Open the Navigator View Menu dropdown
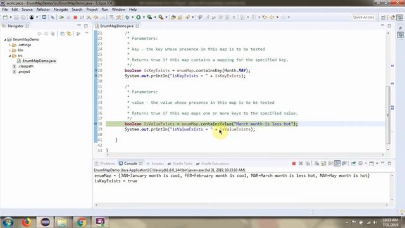Screen dimensions: 405x228 click(x=87, y=34)
